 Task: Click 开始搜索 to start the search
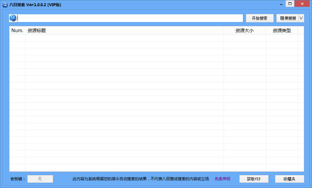tap(259, 18)
